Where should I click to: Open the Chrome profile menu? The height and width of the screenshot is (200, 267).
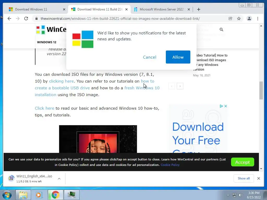click(x=249, y=18)
